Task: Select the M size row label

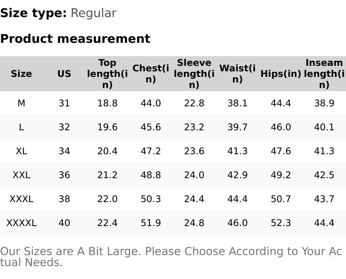Action: pyautogui.click(x=21, y=103)
